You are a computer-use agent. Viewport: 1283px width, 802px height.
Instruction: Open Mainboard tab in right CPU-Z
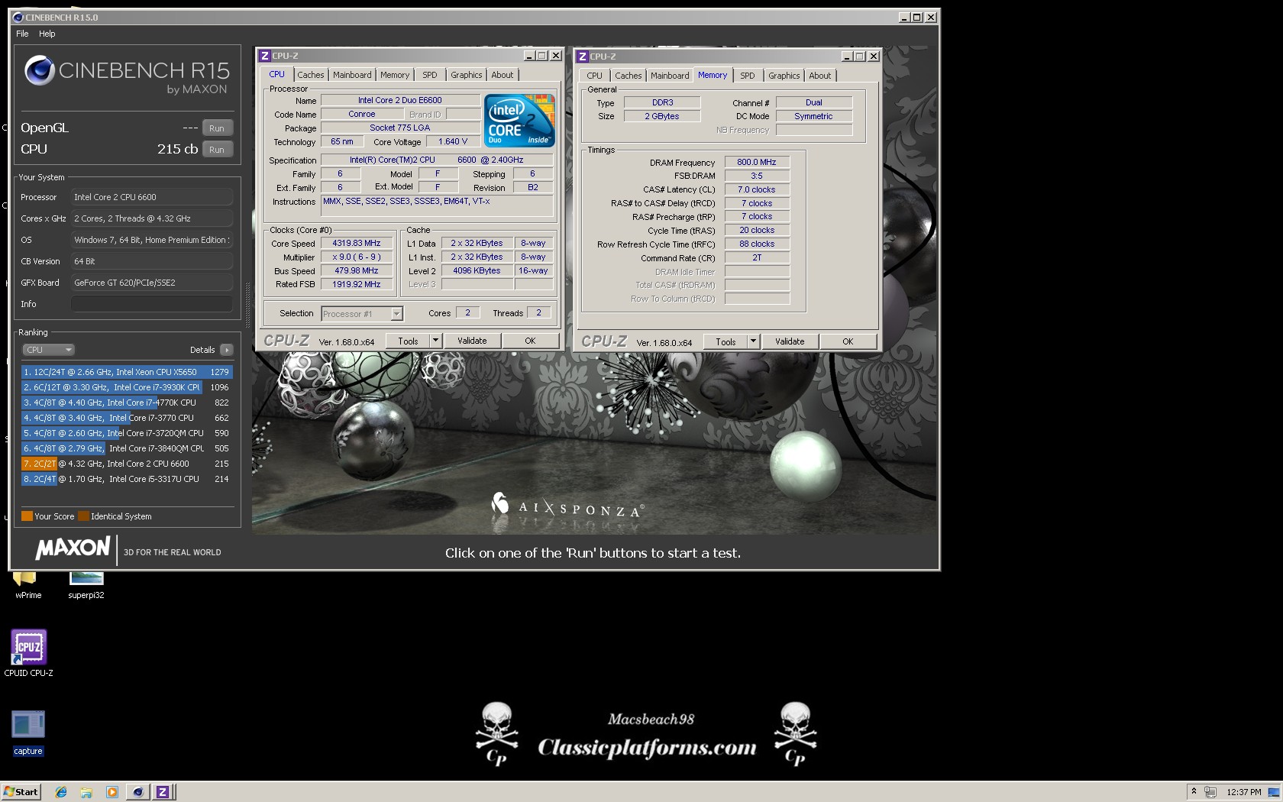pos(670,76)
